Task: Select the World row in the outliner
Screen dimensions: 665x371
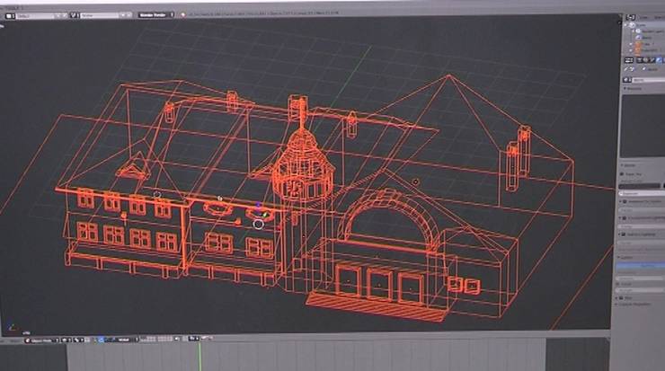Action: coord(647,38)
